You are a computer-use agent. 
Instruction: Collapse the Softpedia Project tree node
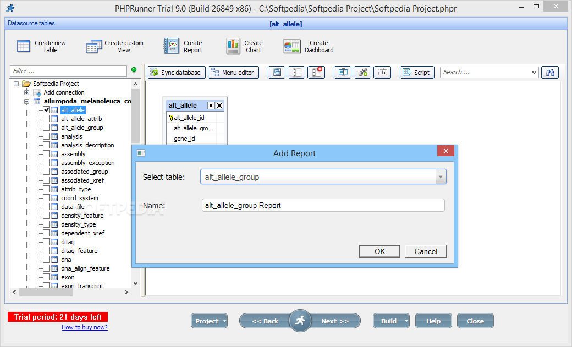pyautogui.click(x=16, y=84)
